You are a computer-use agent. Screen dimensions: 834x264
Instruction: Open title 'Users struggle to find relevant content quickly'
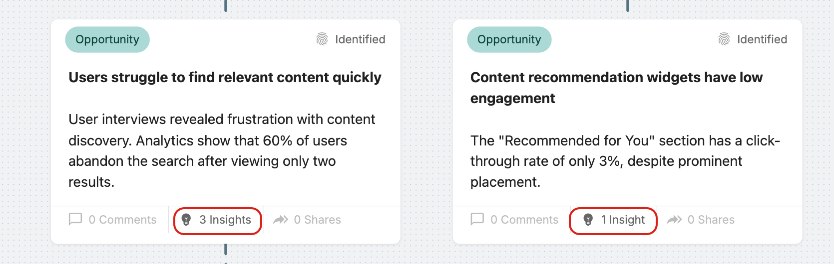(x=225, y=77)
